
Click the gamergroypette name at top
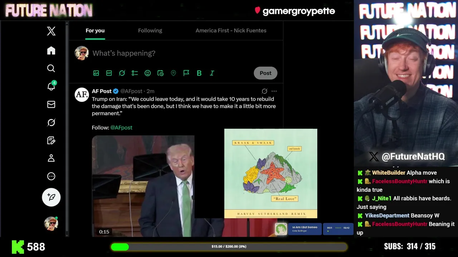click(x=299, y=11)
